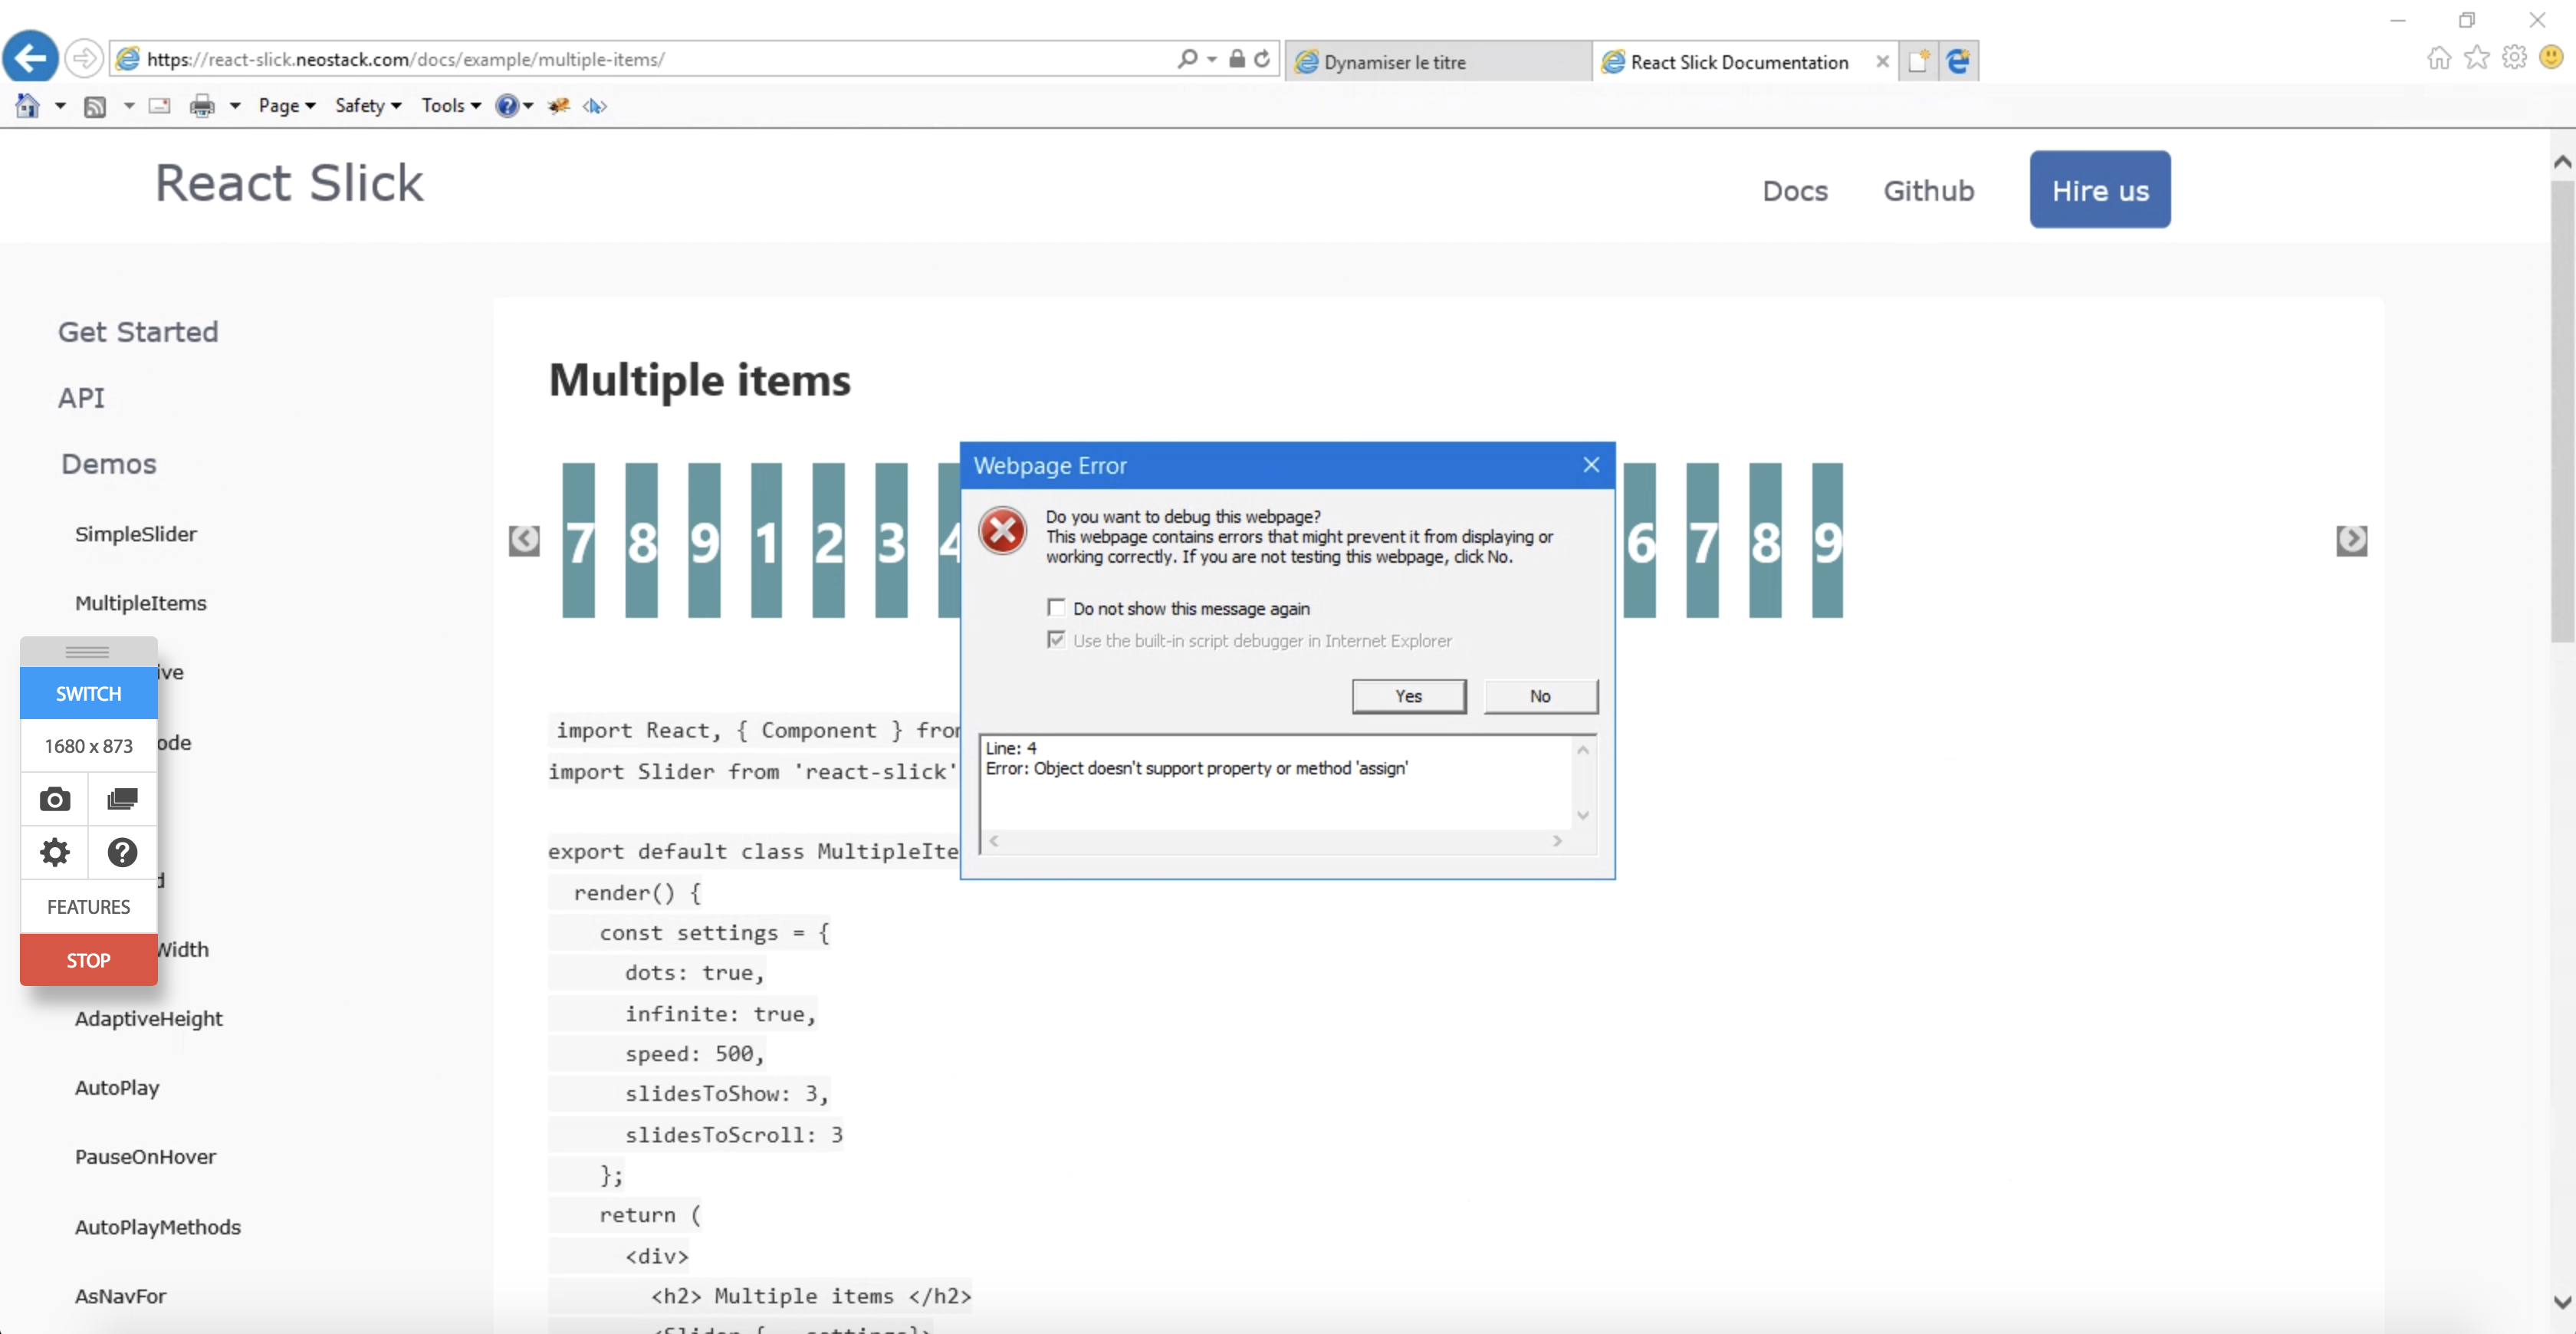The width and height of the screenshot is (2576, 1334).
Task: Open the Read mail icon
Action: (159, 105)
